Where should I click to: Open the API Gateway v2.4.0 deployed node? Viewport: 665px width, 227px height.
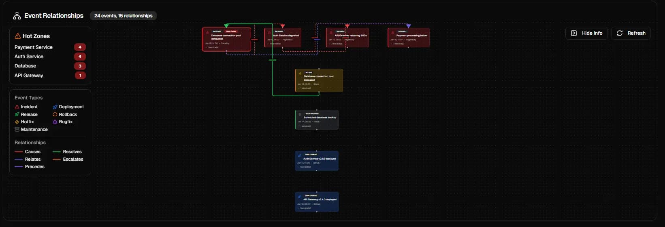pos(317,202)
